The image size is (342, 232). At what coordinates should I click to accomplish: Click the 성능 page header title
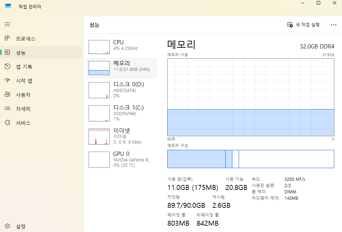[x=95, y=25]
